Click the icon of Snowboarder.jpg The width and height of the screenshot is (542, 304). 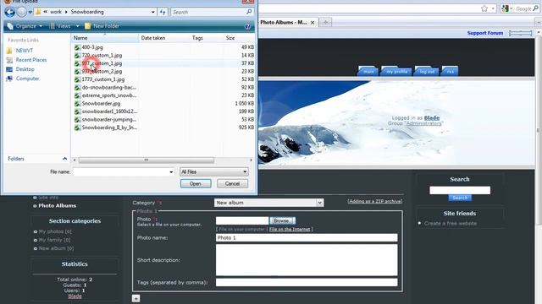77,103
